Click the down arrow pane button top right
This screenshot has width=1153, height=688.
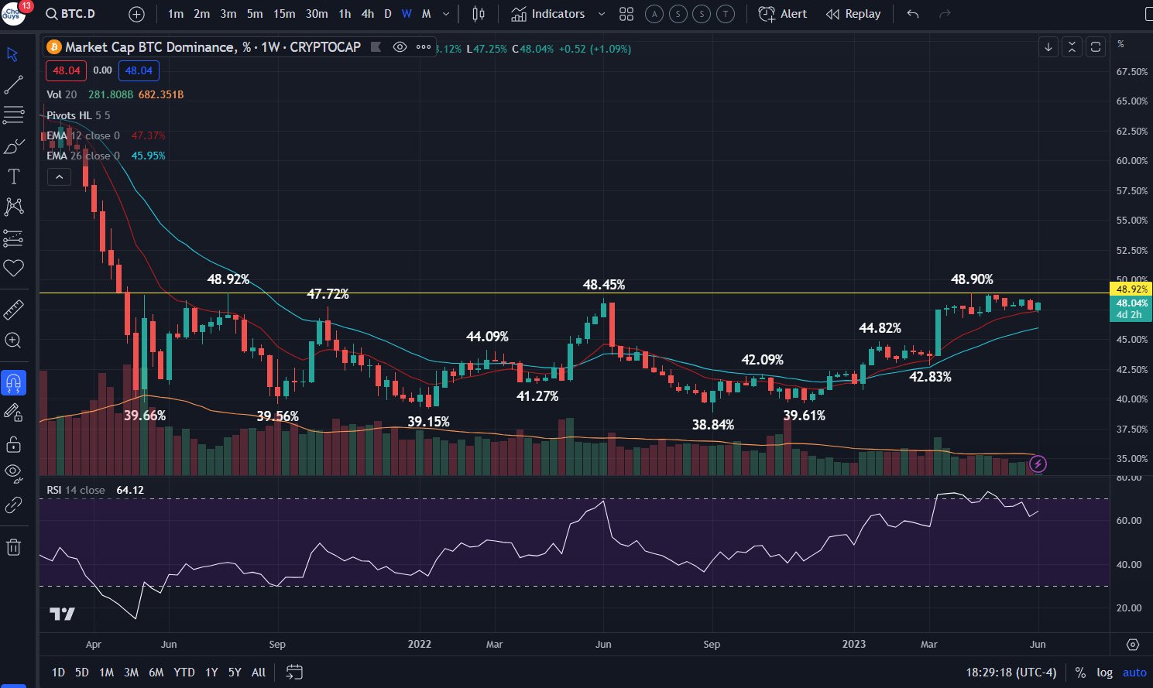1048,47
